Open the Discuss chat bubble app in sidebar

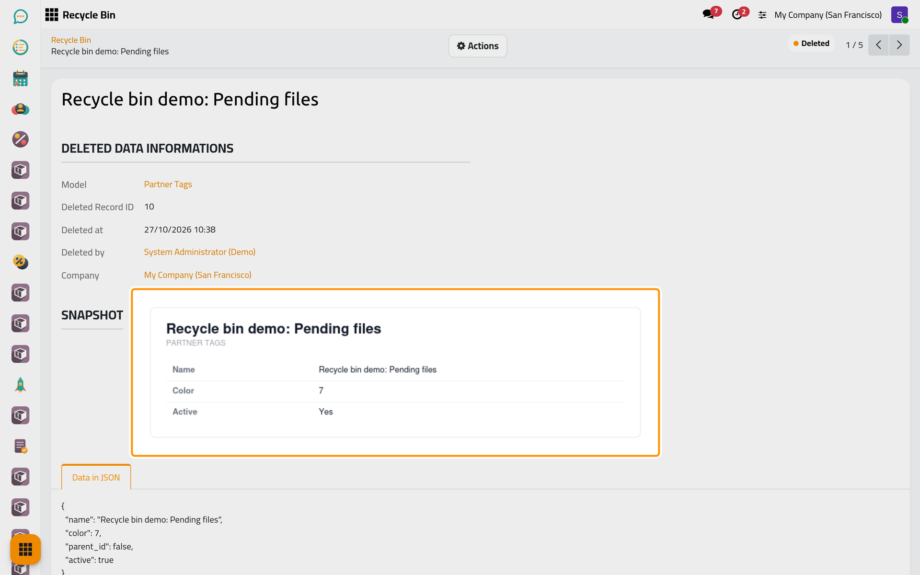pos(20,17)
